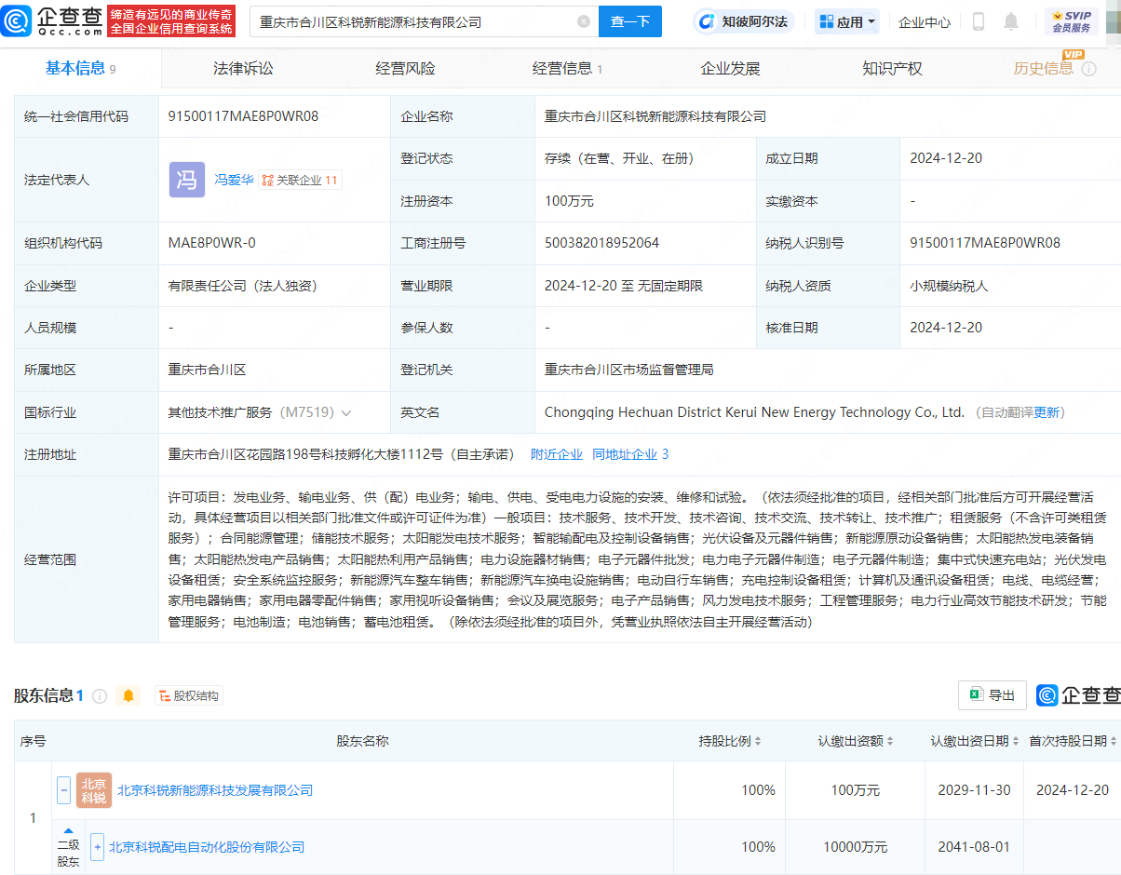This screenshot has width=1121, height=875.
Task: Open the mobile phone app icon
Action: pyautogui.click(x=979, y=21)
